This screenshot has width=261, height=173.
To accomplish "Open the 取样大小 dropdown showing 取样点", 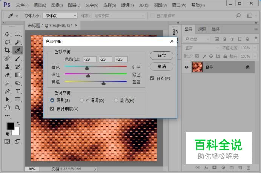I will coord(60,16).
